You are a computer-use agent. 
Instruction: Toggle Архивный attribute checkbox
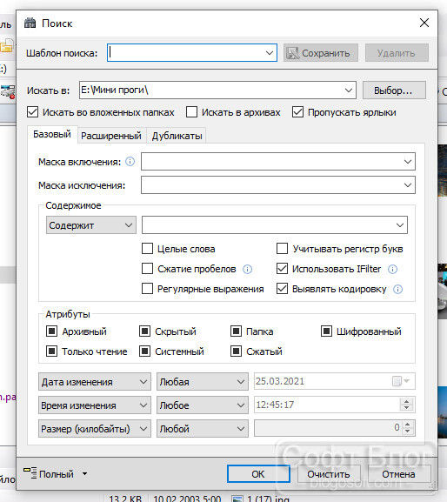[x=51, y=331]
